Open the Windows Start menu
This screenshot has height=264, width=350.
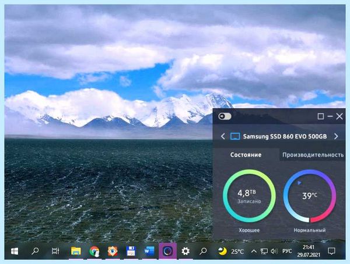[15, 251]
